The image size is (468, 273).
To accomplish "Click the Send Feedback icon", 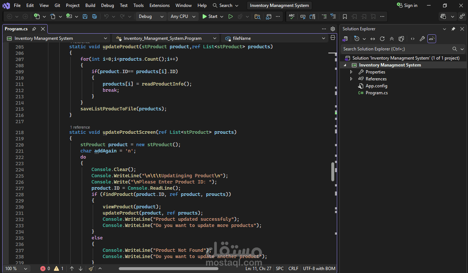I will point(462,16).
